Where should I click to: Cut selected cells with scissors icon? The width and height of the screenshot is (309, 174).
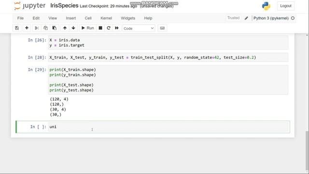[37, 28]
